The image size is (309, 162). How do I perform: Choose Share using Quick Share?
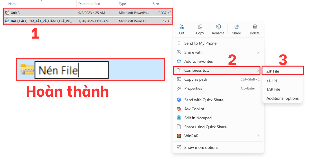tap(218, 127)
